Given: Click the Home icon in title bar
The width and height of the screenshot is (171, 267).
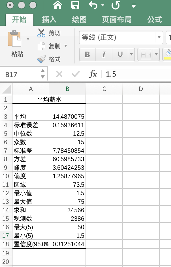Looking at the screenshot, I should point(58,5).
